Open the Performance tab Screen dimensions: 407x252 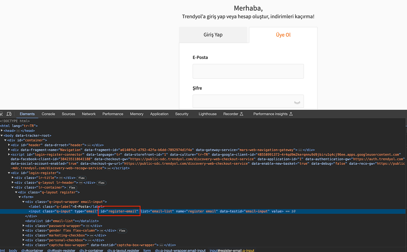[113, 114]
